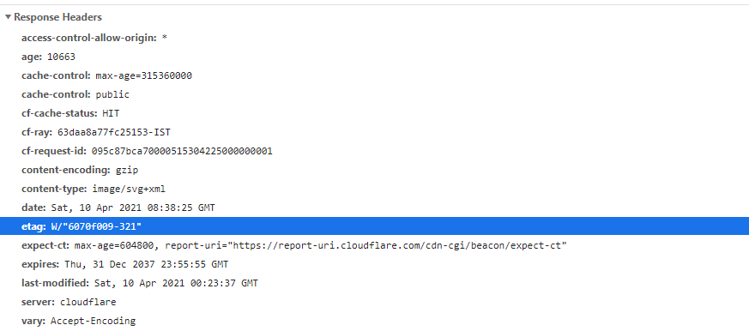Select the access-control-allow-origin header row
The image size is (749, 331).
(374, 38)
